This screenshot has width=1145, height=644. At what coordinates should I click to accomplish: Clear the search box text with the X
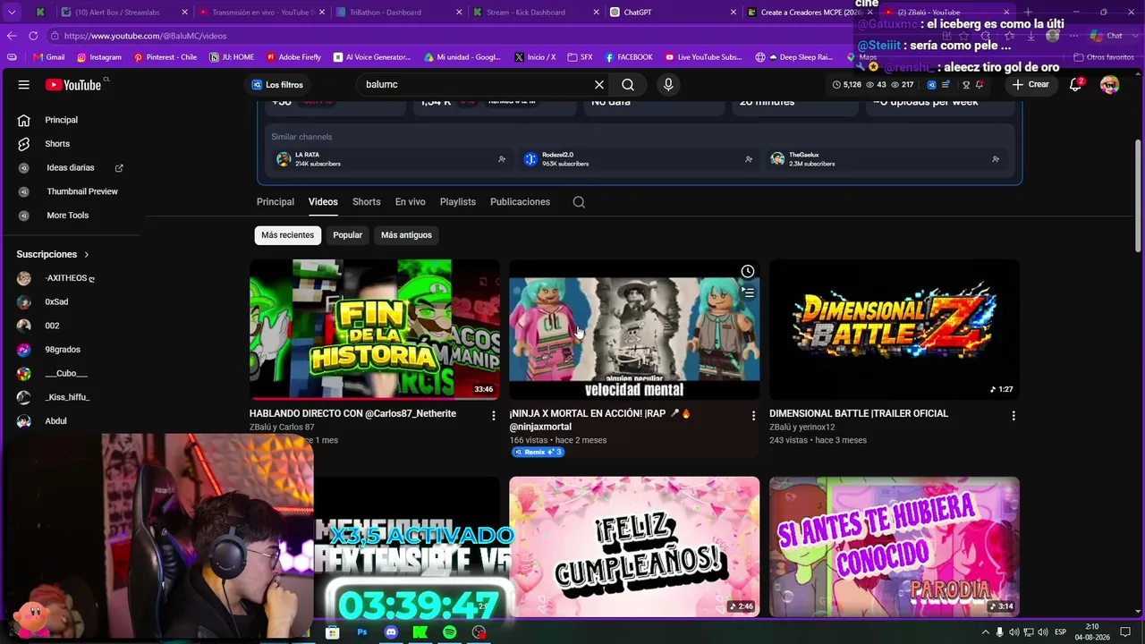[x=599, y=84]
